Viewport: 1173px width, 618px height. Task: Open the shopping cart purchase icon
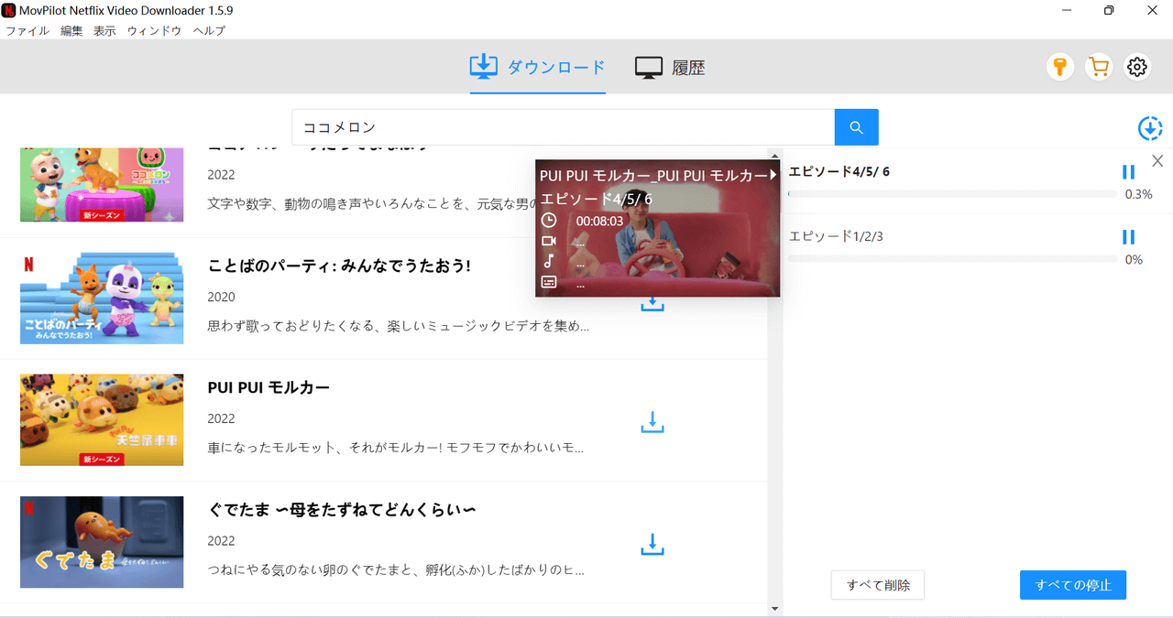point(1098,67)
